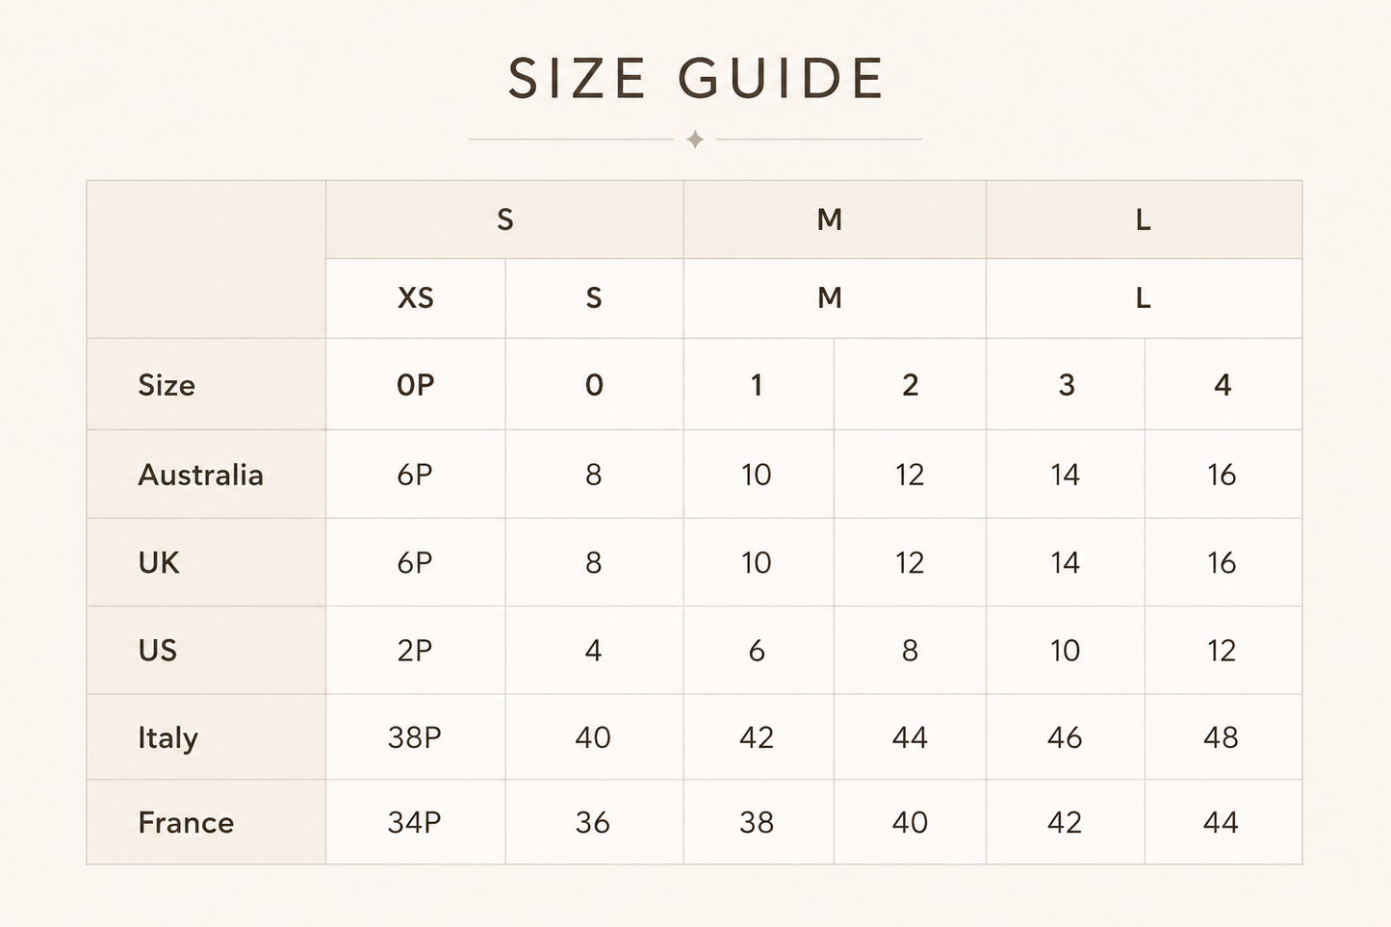The width and height of the screenshot is (1391, 927).
Task: Click the SIZE GUIDE heading
Action: click(x=696, y=79)
